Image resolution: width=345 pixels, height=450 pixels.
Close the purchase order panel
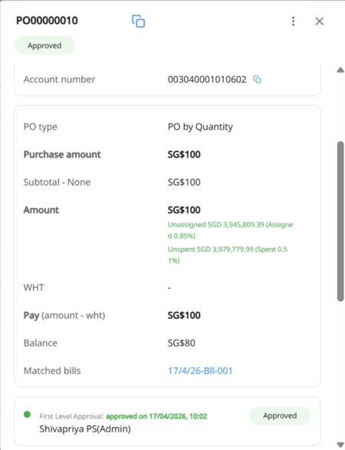[319, 22]
